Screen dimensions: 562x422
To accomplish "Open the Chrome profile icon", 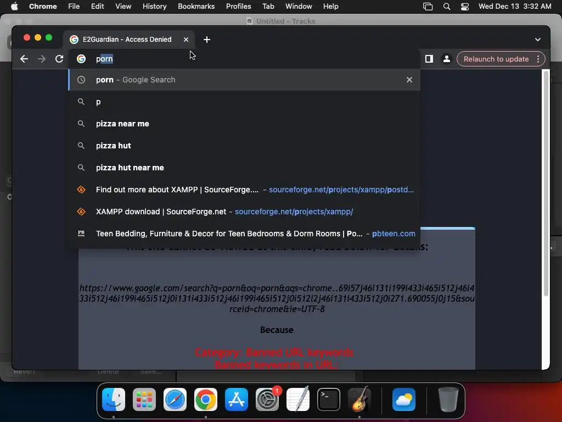I will pyautogui.click(x=447, y=59).
